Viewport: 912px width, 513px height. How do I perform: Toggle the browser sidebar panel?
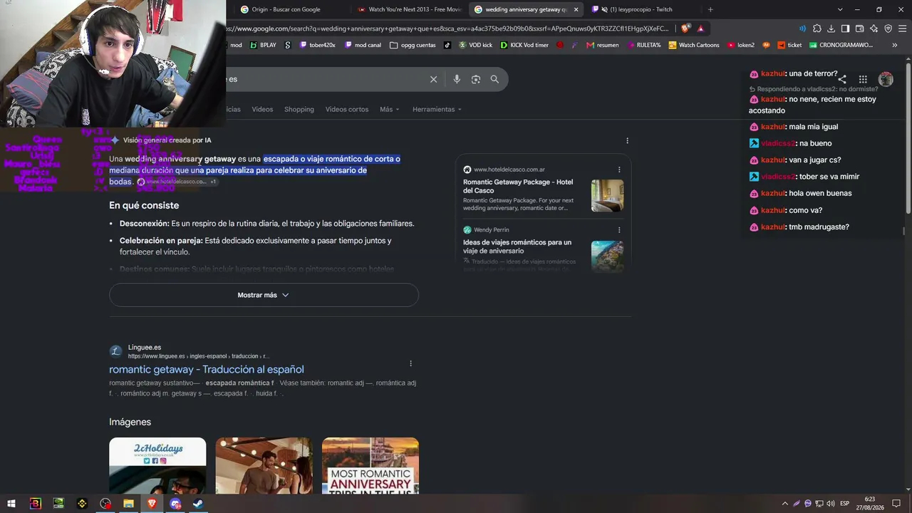coord(845,28)
